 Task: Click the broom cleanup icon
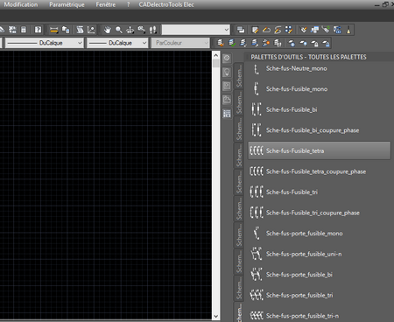[x=348, y=30]
